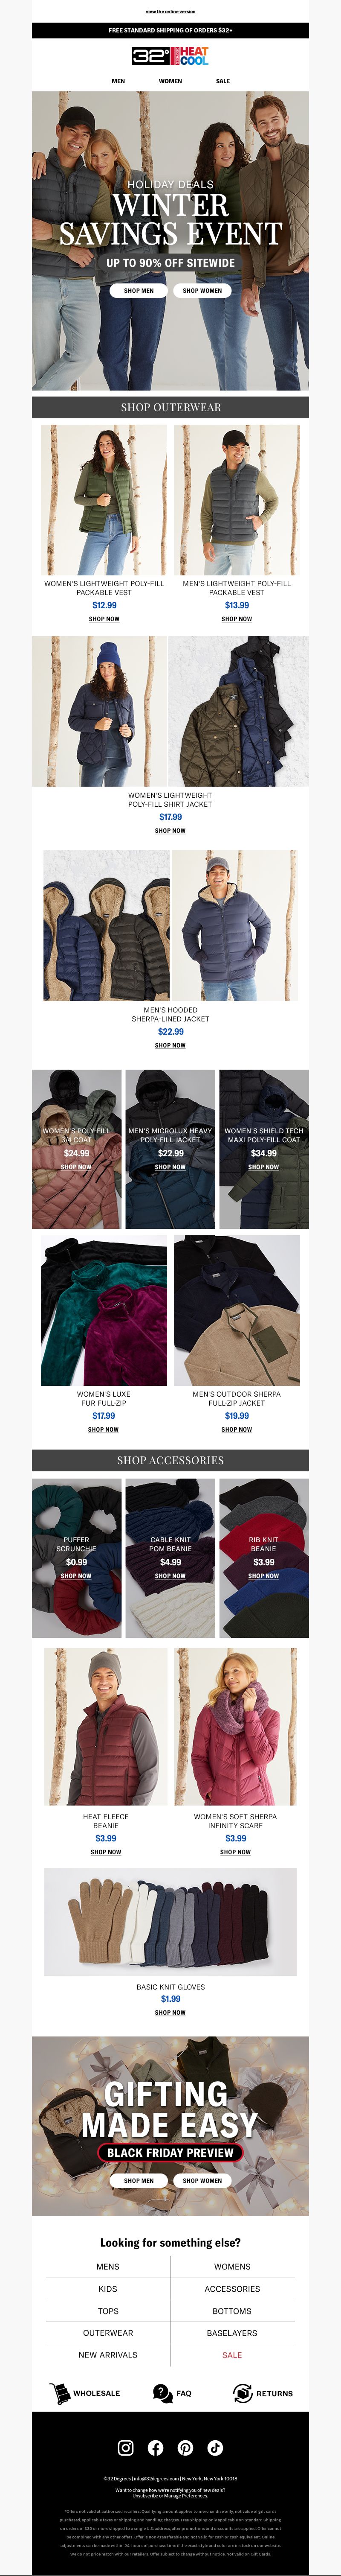
Task: Open the TikTok icon in footer
Action: click(215, 2447)
